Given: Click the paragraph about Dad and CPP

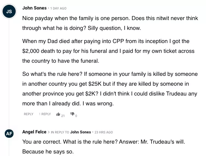Looking at the screenshot, I should pos(108,51).
